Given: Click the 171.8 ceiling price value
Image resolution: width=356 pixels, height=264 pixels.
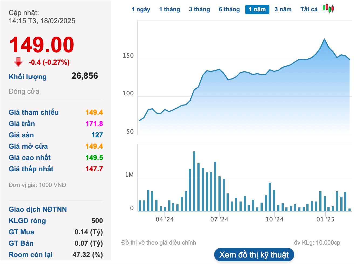Looking at the screenshot, I should [94, 124].
